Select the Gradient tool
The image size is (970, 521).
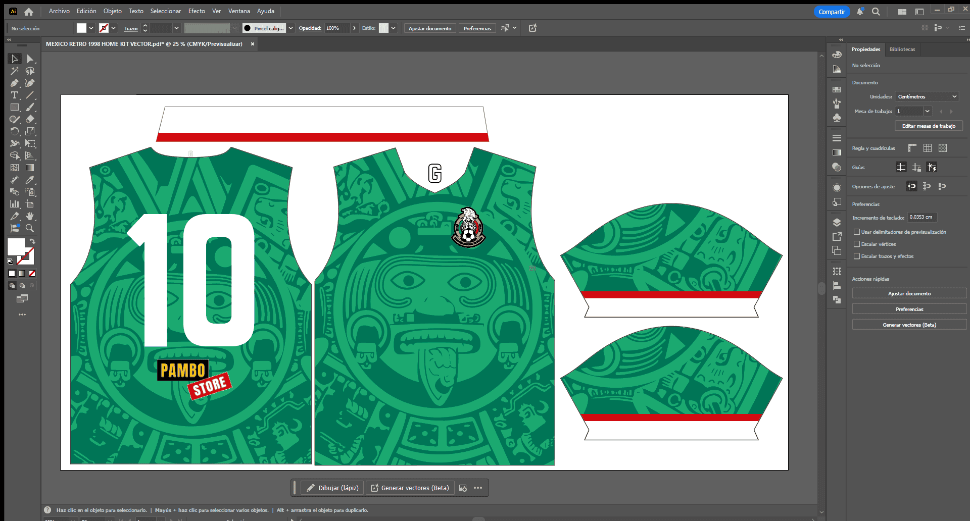(x=30, y=168)
